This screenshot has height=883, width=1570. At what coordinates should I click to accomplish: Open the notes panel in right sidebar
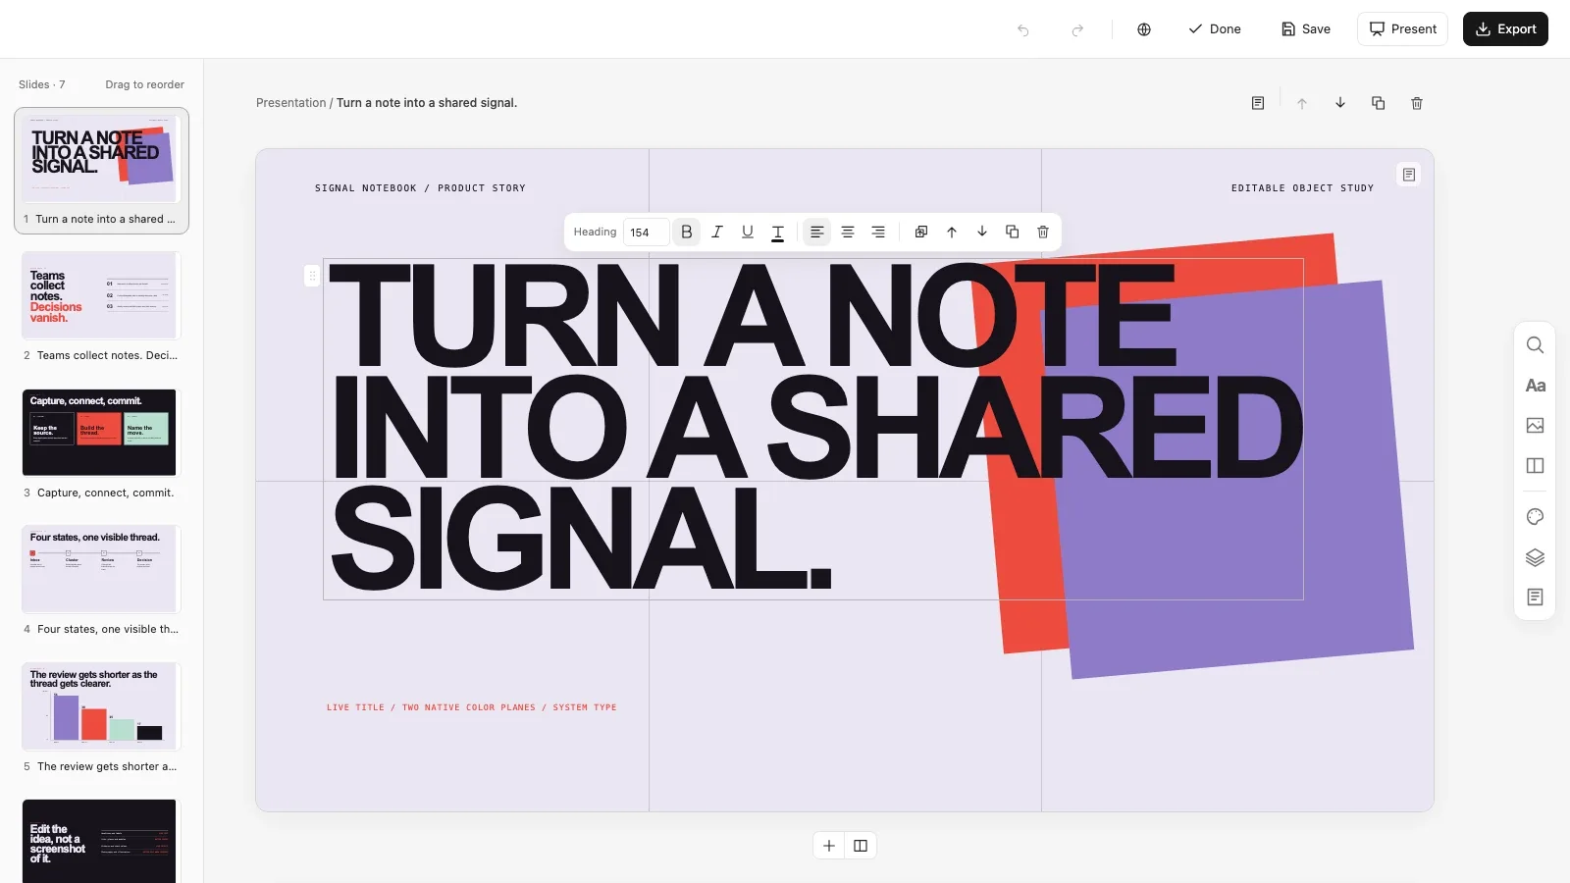pyautogui.click(x=1536, y=597)
